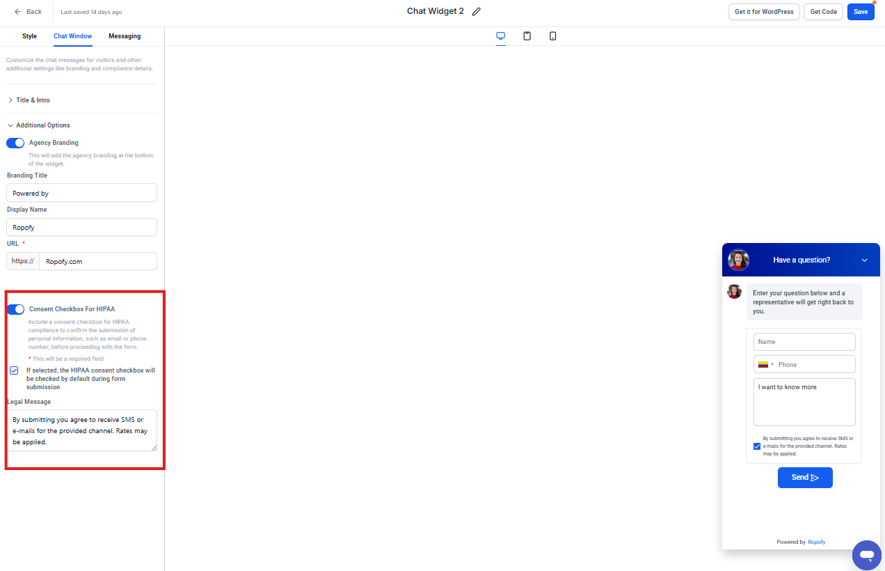Minimize chat widget using header chevron

click(x=864, y=260)
